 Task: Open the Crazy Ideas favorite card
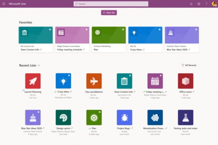point(145,39)
